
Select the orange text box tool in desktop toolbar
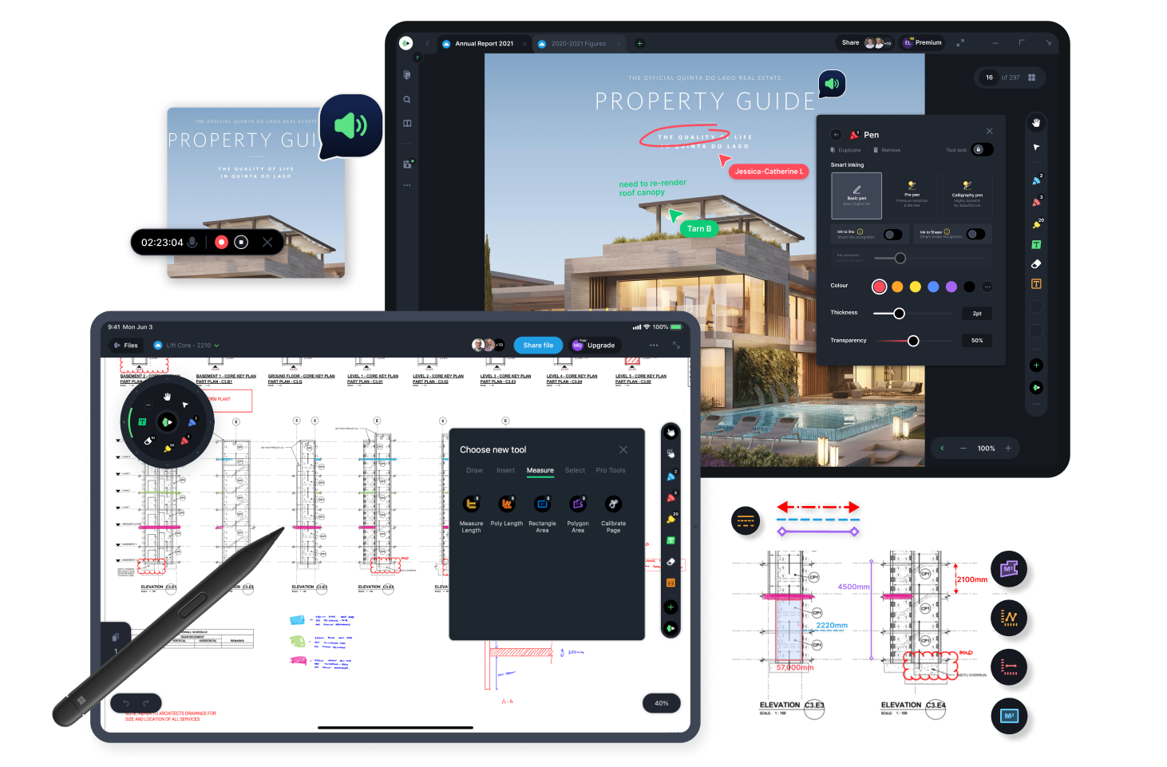point(1036,284)
